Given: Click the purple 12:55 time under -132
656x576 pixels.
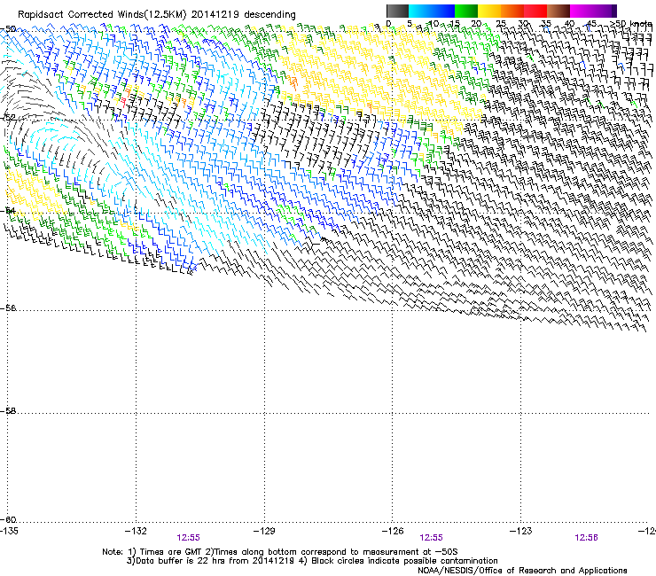Looking at the screenshot, I should (188, 538).
